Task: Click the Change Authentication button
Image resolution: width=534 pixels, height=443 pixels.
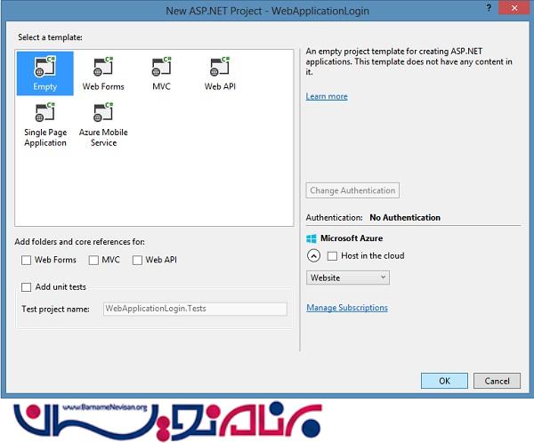Action: [x=352, y=190]
